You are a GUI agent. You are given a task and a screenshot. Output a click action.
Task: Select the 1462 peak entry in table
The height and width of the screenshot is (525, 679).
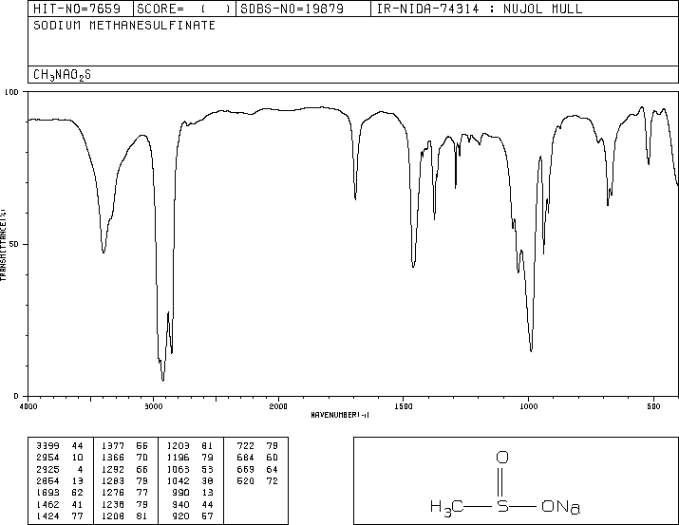click(x=60, y=504)
